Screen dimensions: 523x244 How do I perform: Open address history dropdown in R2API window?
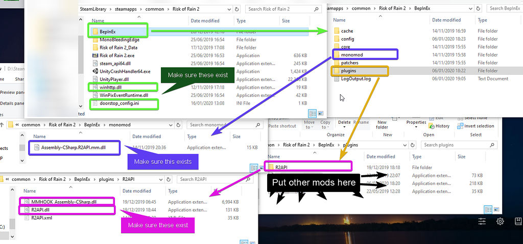[161, 179]
